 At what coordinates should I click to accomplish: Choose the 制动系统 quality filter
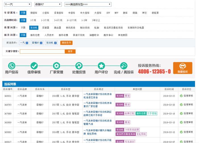[85, 28]
